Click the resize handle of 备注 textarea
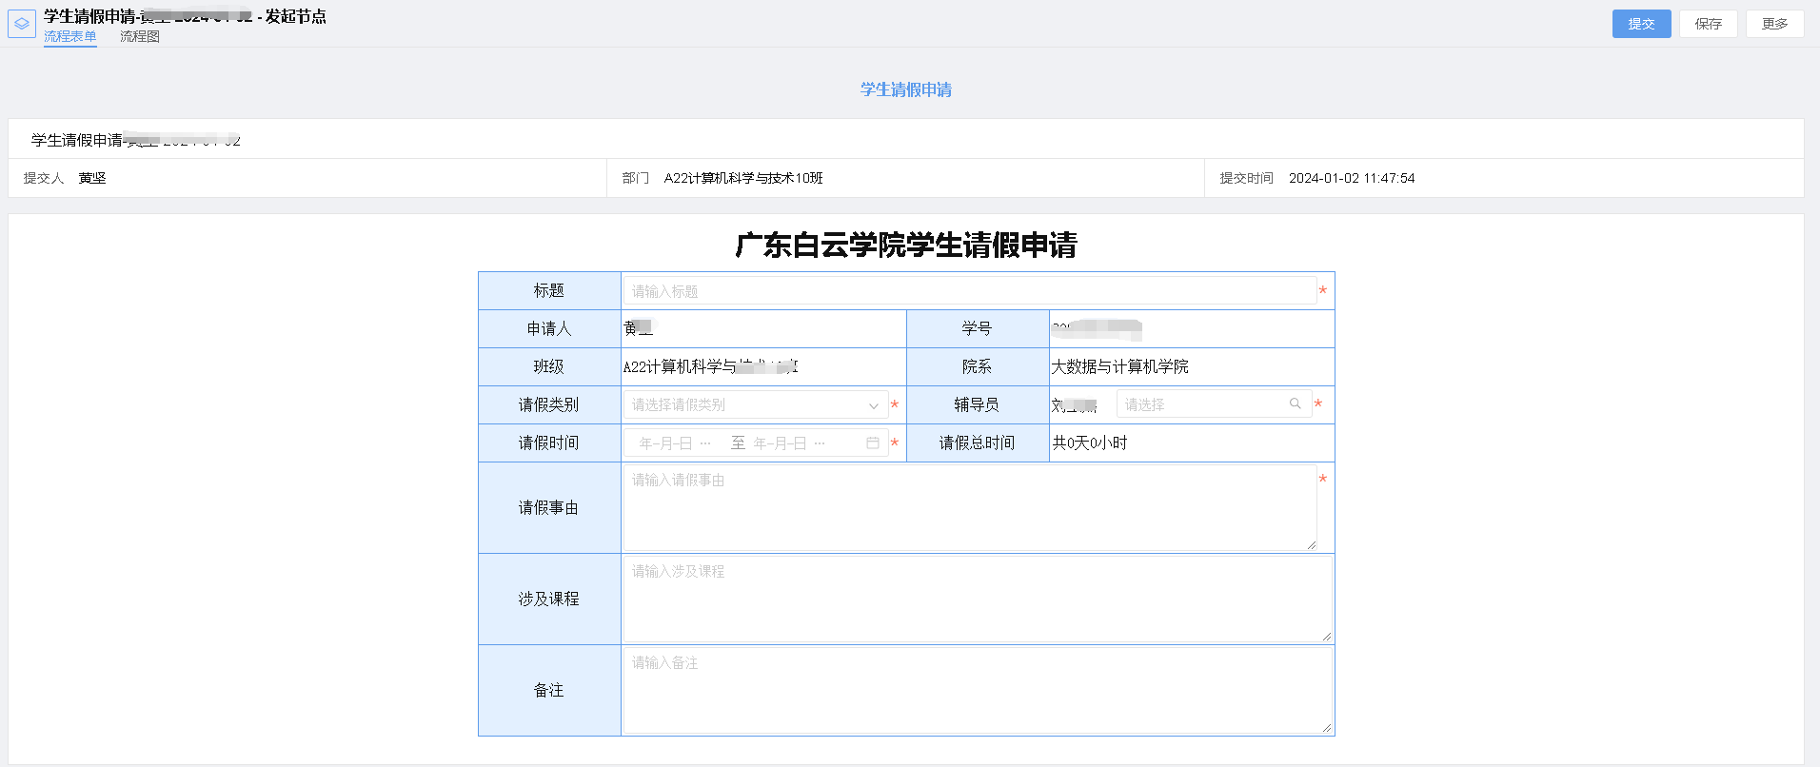Viewport: 1820px width, 767px height. coord(1326,728)
